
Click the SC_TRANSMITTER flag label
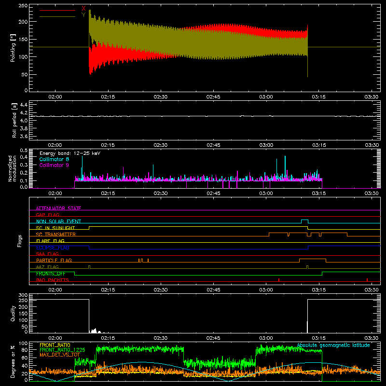coord(55,234)
